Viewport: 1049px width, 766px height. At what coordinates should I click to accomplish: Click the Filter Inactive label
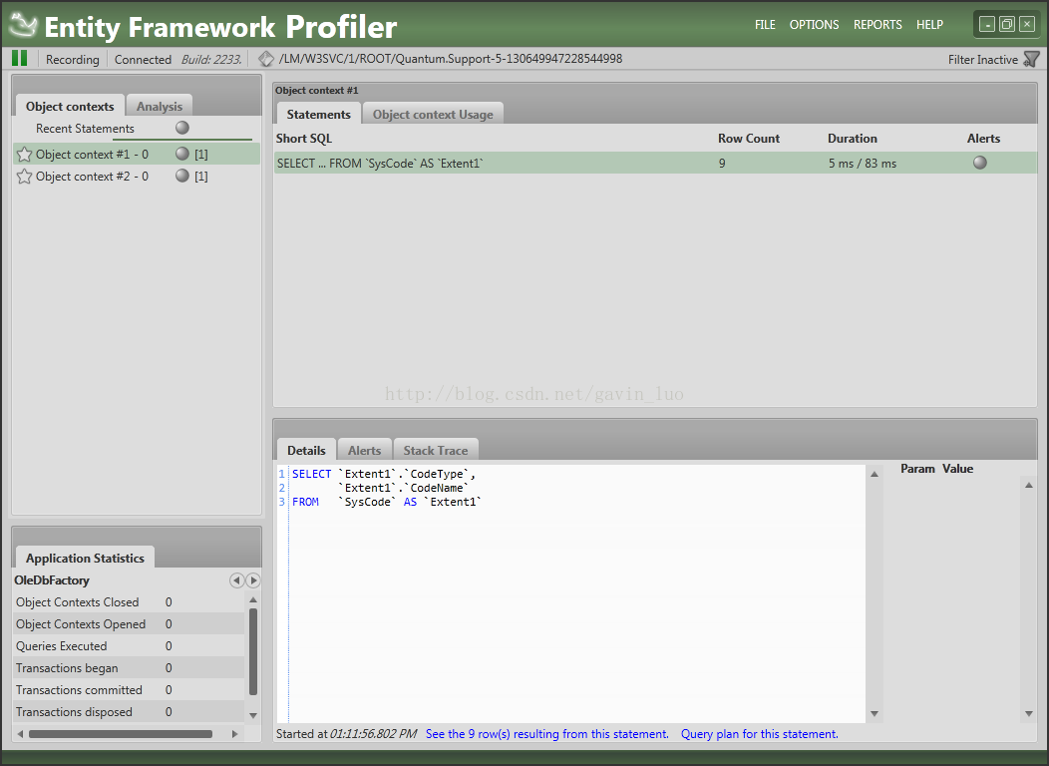983,60
